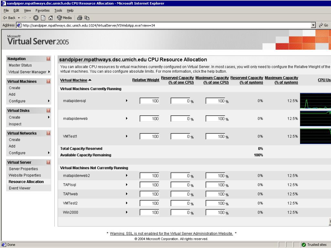
Task: Click the Stop loading icon
Action: (36, 18)
